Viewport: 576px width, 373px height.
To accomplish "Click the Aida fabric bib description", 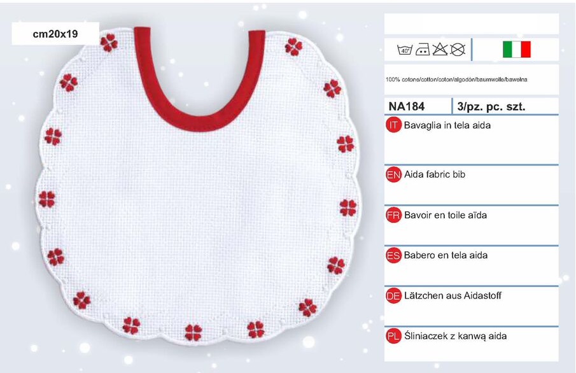I will [x=435, y=174].
